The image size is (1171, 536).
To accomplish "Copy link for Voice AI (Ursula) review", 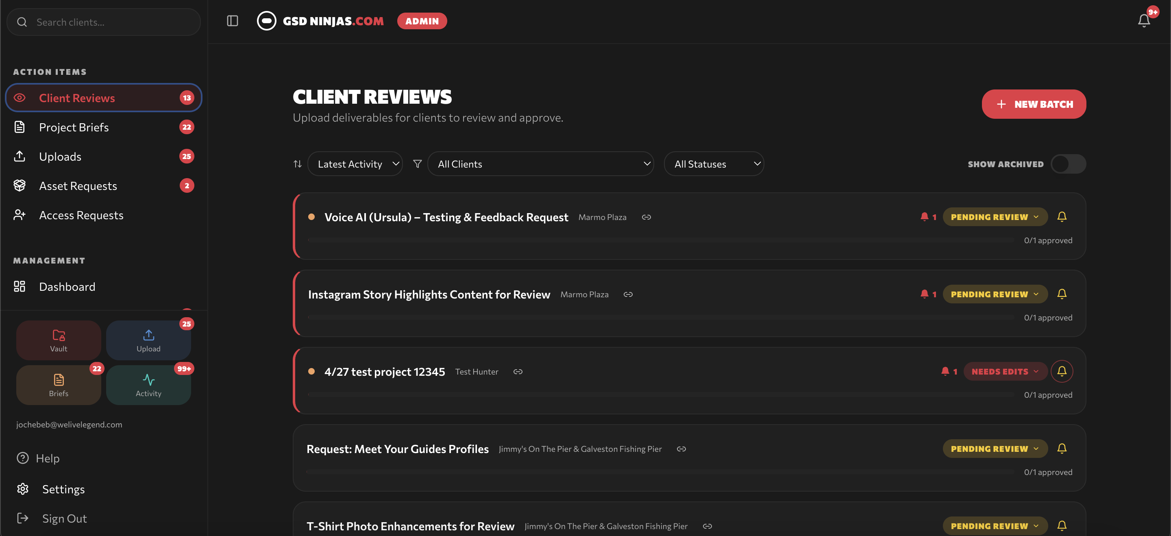I will pyautogui.click(x=646, y=217).
